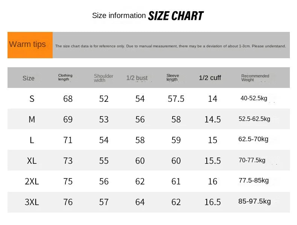Select the 2XL size row label
Screen dimensions: 297x225
32,181
